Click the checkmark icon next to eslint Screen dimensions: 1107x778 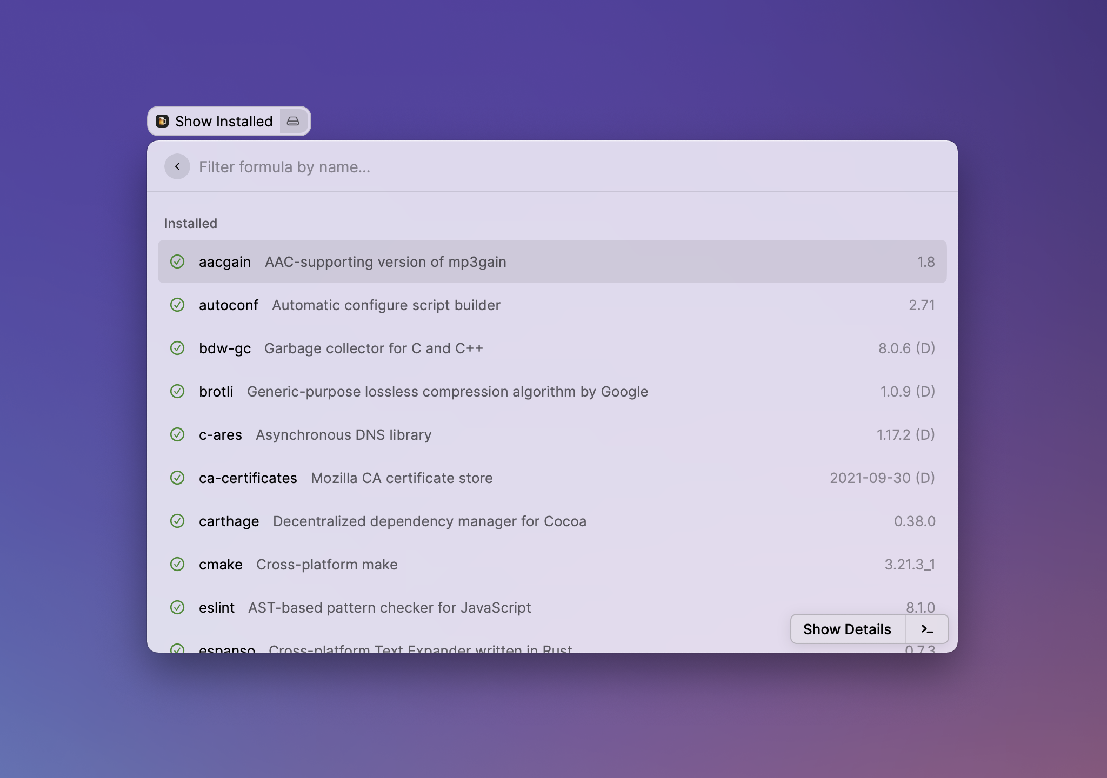(x=177, y=607)
